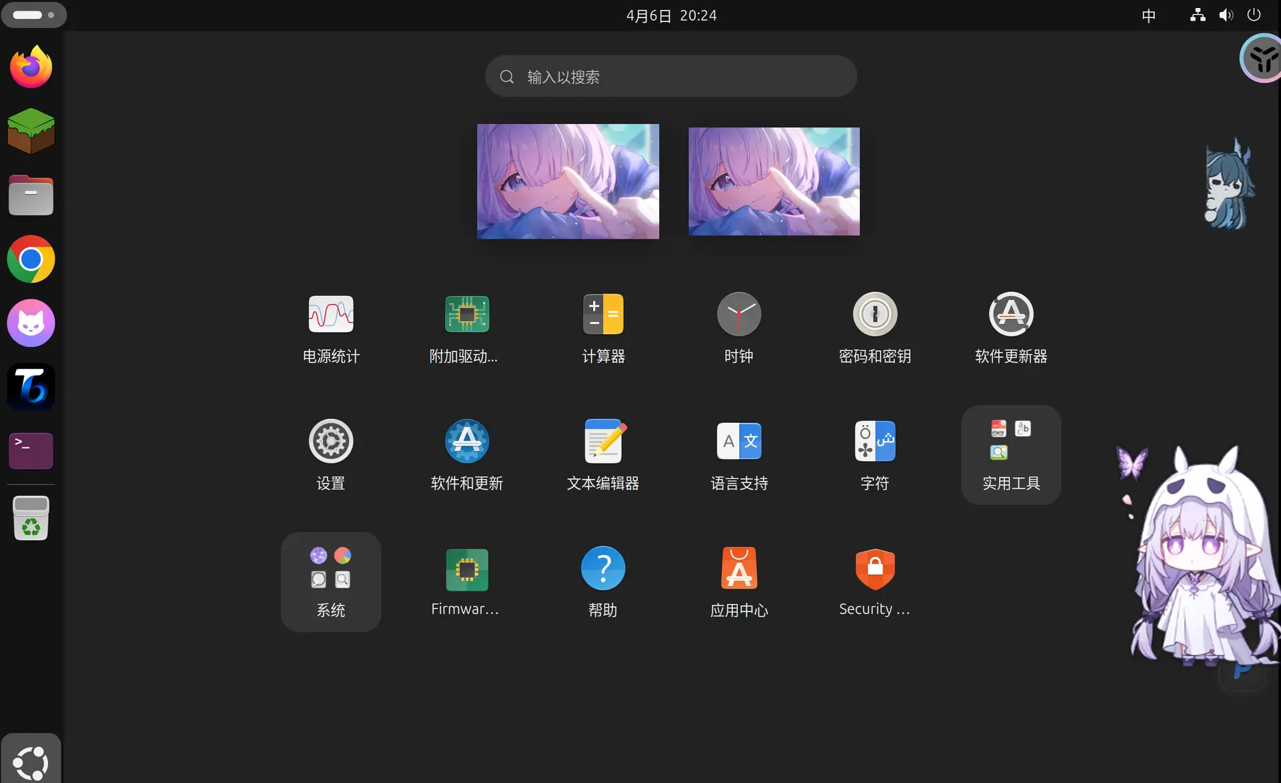Image resolution: width=1281 pixels, height=783 pixels.
Task: Launch Google Chrome from the dock
Action: point(31,259)
